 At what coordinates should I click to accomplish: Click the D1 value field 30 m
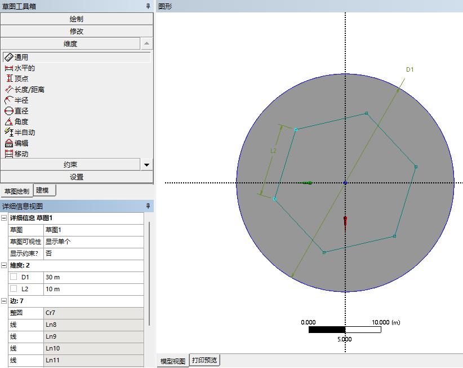tap(93, 277)
